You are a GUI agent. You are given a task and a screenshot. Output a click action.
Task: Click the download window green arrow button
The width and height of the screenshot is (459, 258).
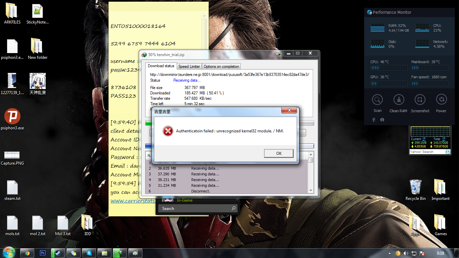click(x=278, y=53)
